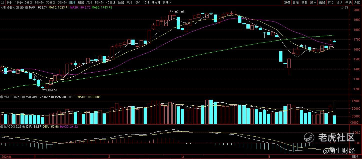Select the 60分钟 period tab

[62, 3]
